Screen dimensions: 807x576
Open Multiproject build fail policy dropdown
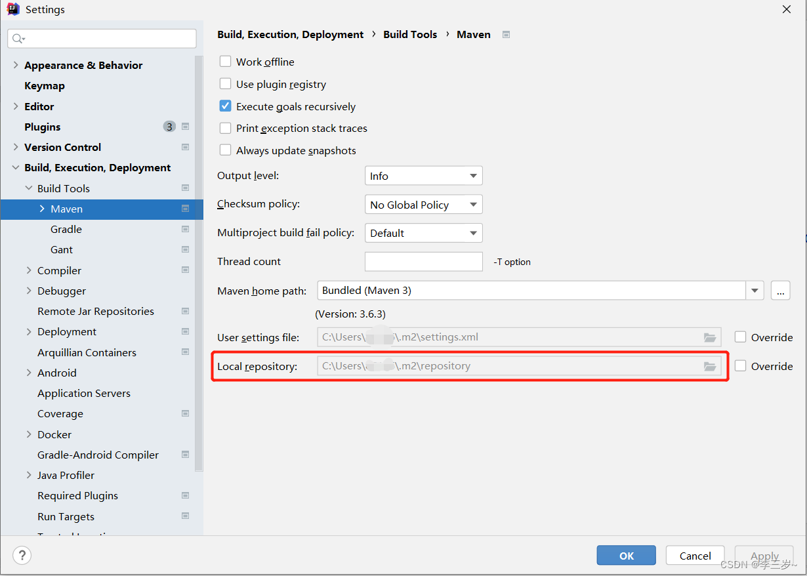coord(423,233)
